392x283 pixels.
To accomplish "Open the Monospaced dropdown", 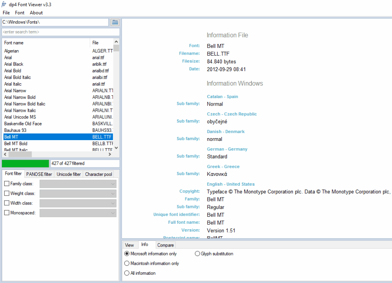I will [78, 213].
